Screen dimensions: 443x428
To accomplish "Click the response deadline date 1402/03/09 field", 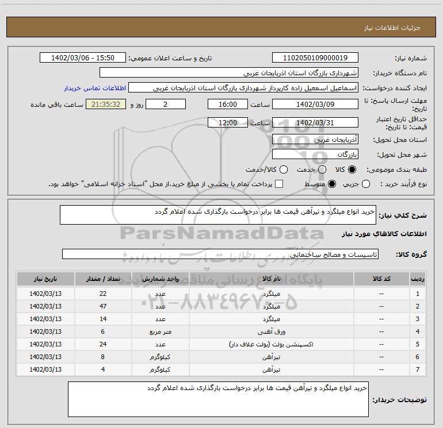I will tap(315, 104).
